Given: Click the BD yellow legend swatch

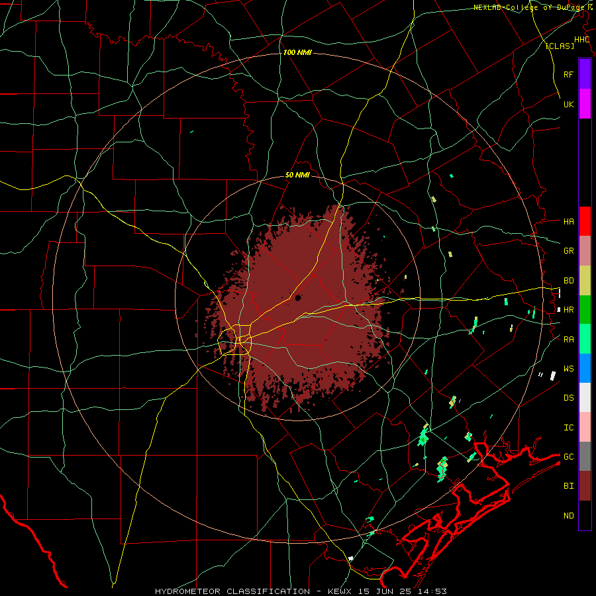Looking at the screenshot, I should tap(585, 280).
